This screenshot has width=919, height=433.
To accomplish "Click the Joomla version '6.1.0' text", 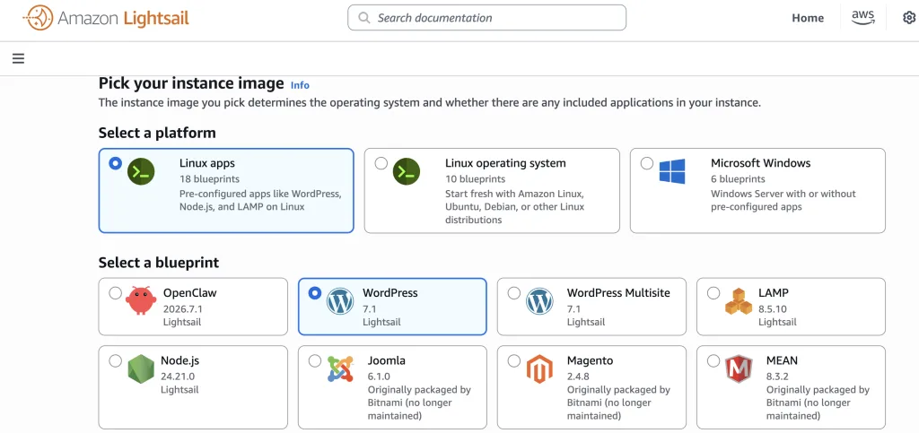I will [x=379, y=377].
